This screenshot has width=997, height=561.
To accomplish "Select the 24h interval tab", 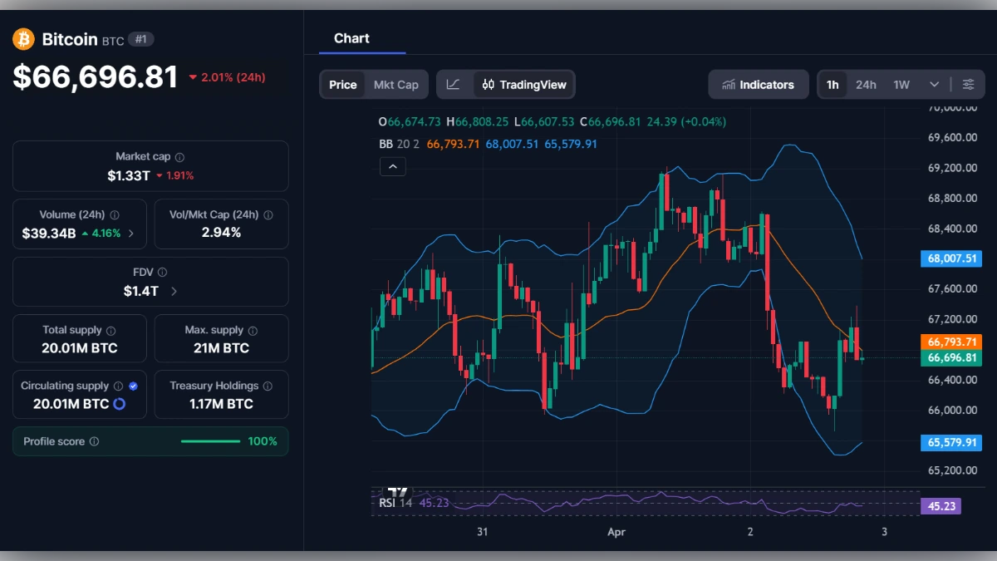I will pyautogui.click(x=866, y=84).
